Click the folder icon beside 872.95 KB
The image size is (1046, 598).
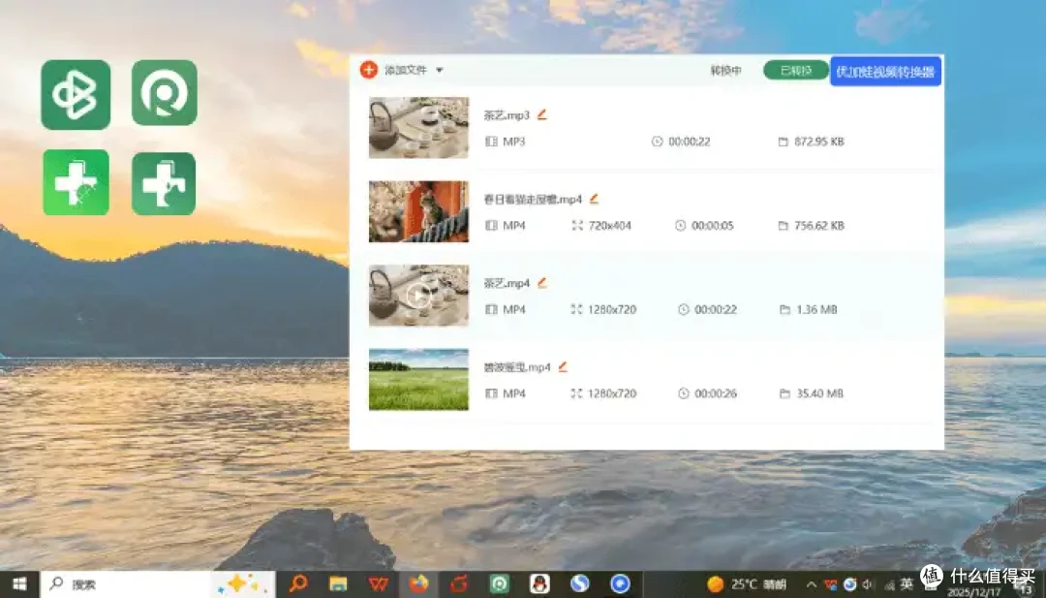(784, 142)
